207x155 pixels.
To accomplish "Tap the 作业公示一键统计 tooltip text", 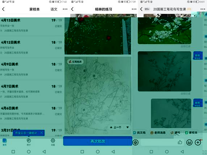I will [x=26, y=133].
